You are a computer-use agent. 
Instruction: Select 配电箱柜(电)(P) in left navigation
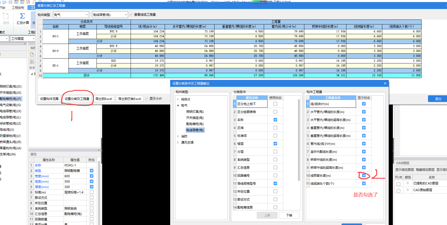pyautogui.click(x=11, y=99)
